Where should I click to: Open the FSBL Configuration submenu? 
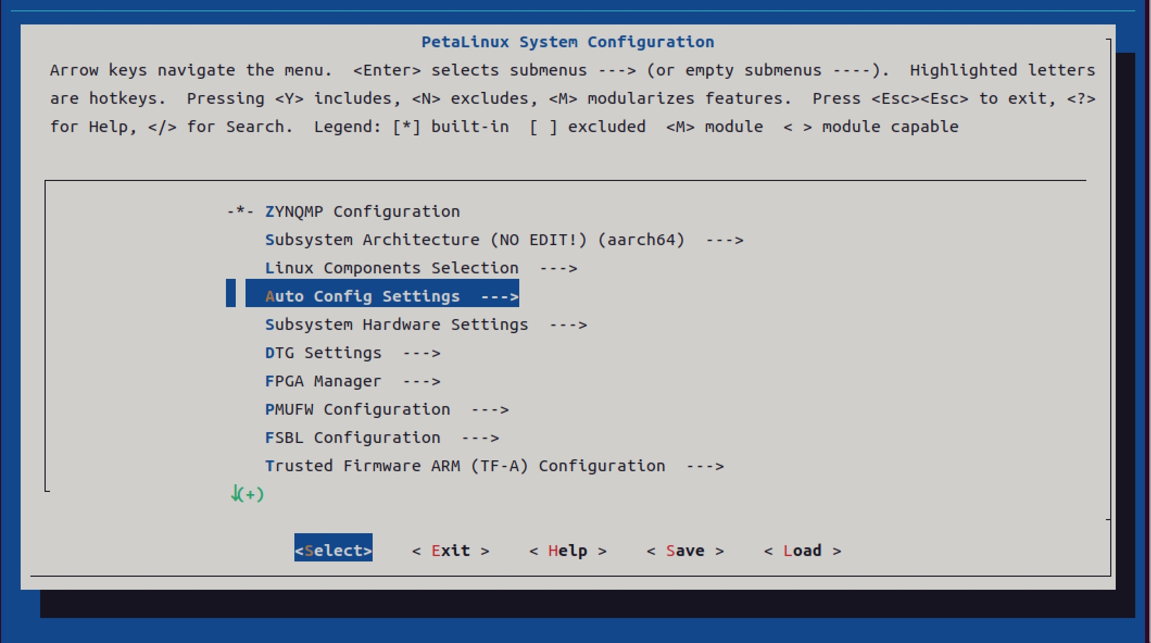[x=382, y=438]
